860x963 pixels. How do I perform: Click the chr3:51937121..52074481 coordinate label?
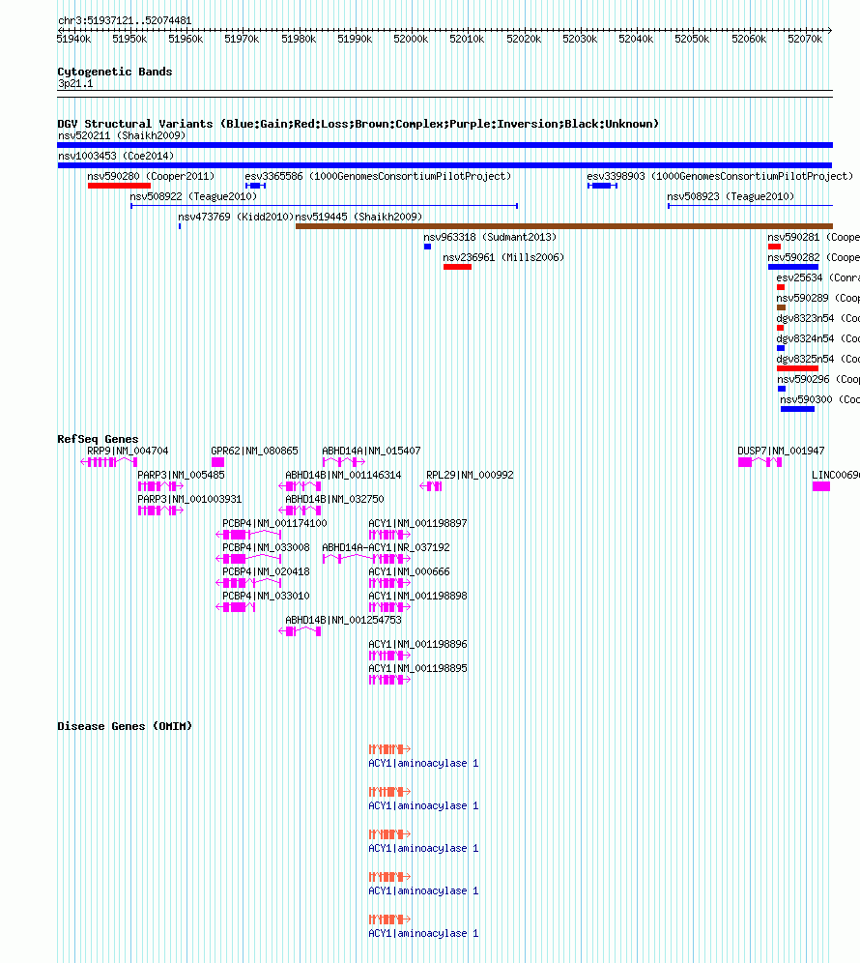point(125,21)
